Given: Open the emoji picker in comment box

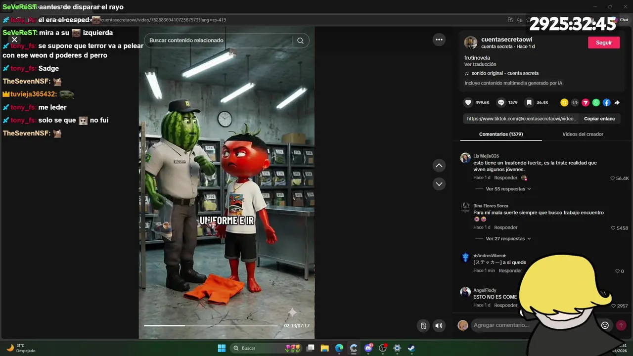Looking at the screenshot, I should pos(605,325).
